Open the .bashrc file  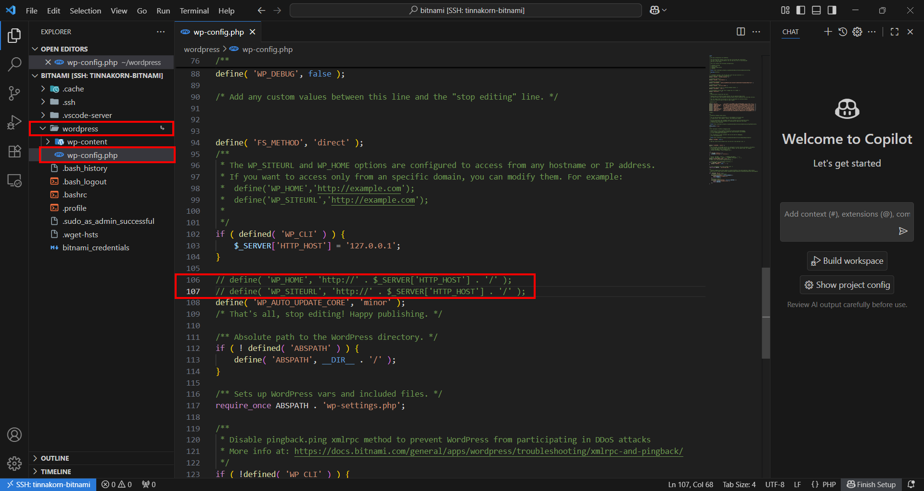[75, 194]
